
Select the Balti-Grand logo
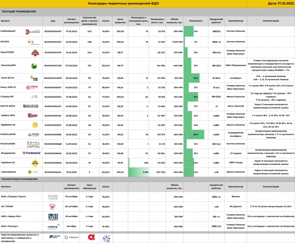(32, 106)
